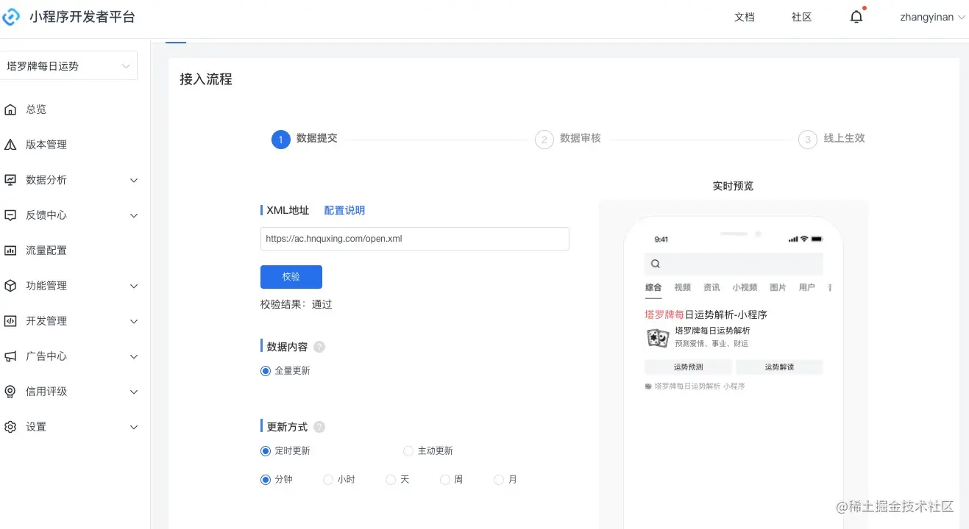Click the 运势预测 button in preview
Screen dimensions: 969x529
point(688,367)
